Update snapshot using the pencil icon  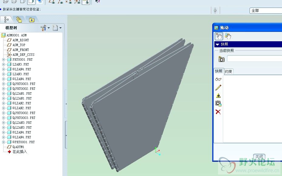pyautogui.click(x=218, y=87)
